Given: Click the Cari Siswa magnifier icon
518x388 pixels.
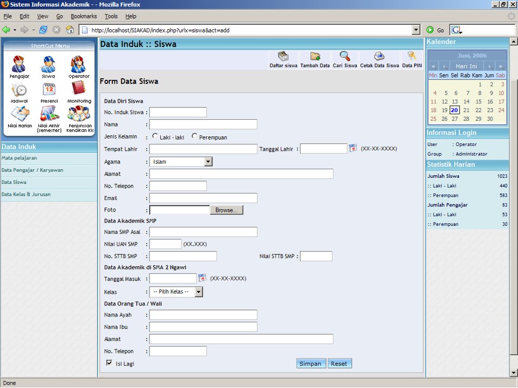Looking at the screenshot, I should pyautogui.click(x=344, y=57).
